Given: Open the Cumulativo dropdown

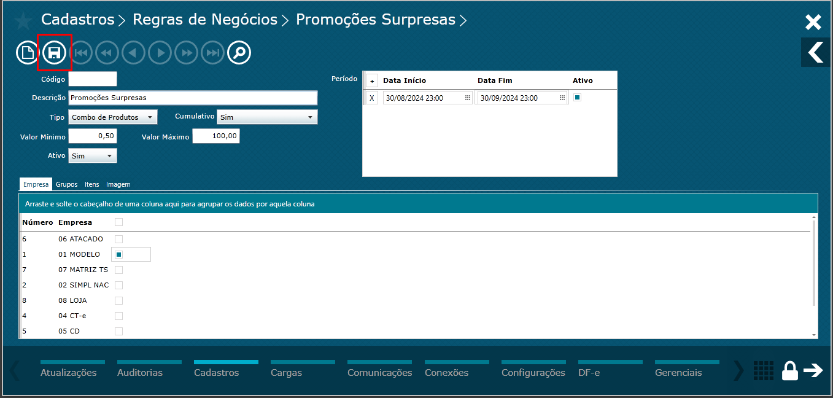Looking at the screenshot, I should click(x=267, y=117).
